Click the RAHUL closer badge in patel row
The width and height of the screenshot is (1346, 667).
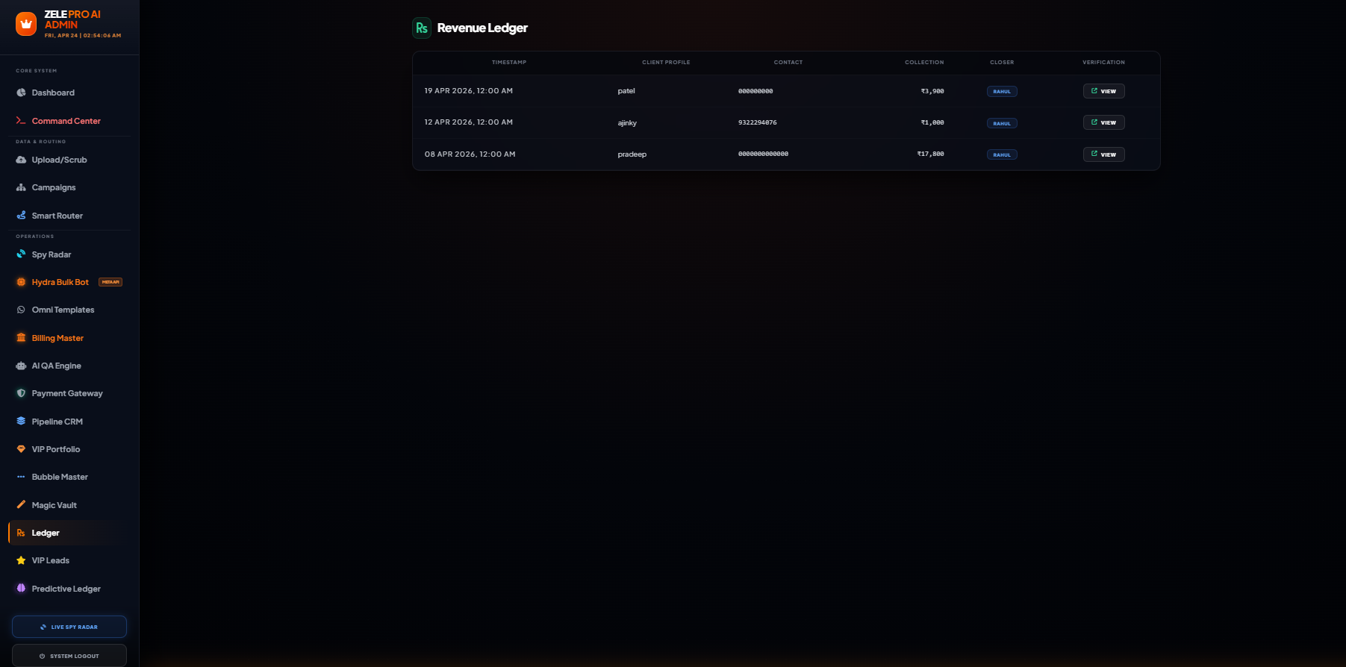(1002, 92)
